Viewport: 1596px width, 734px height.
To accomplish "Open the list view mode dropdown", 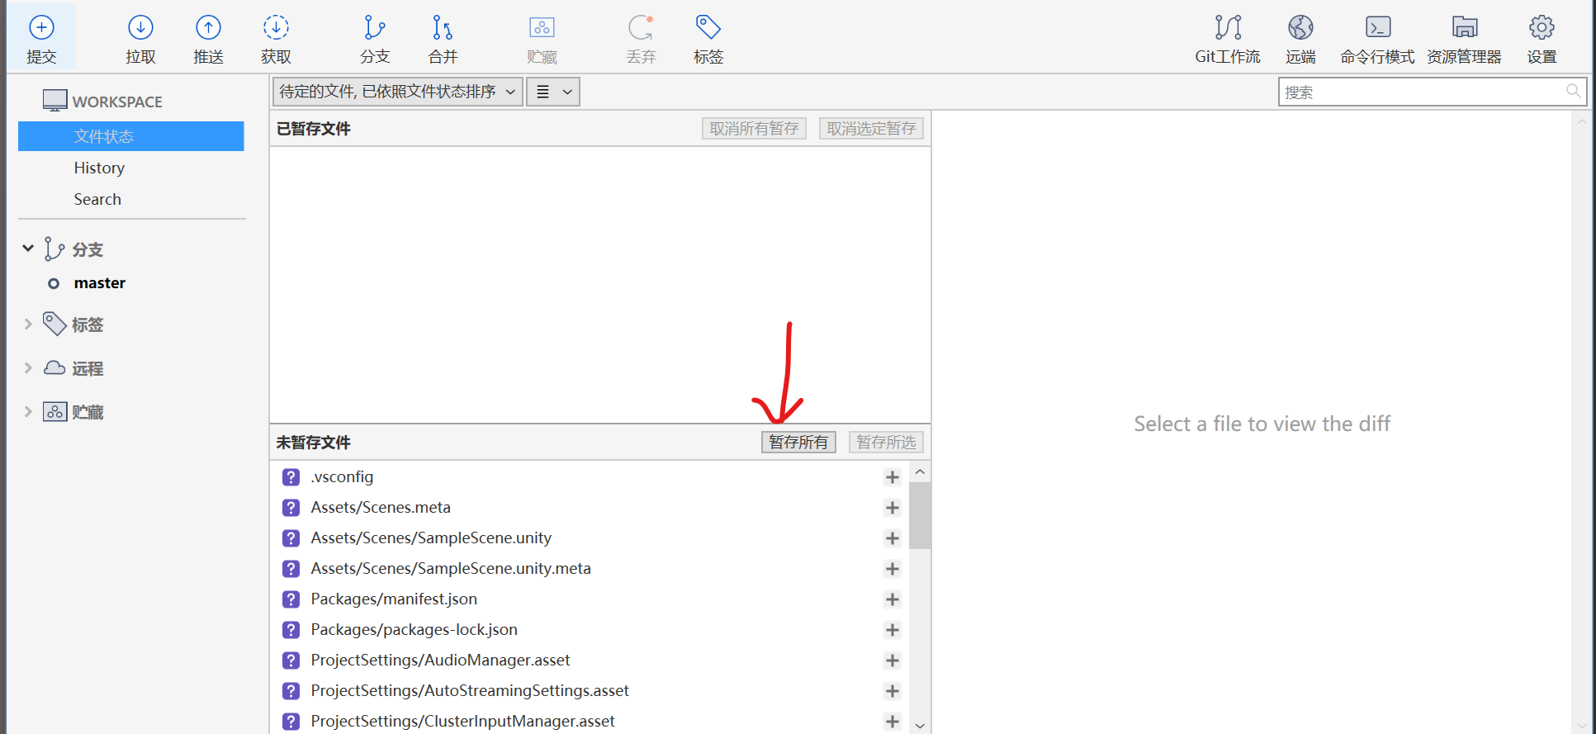I will (553, 92).
